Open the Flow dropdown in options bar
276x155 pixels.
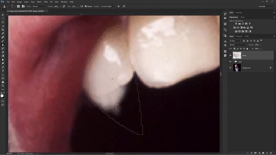click(x=78, y=6)
